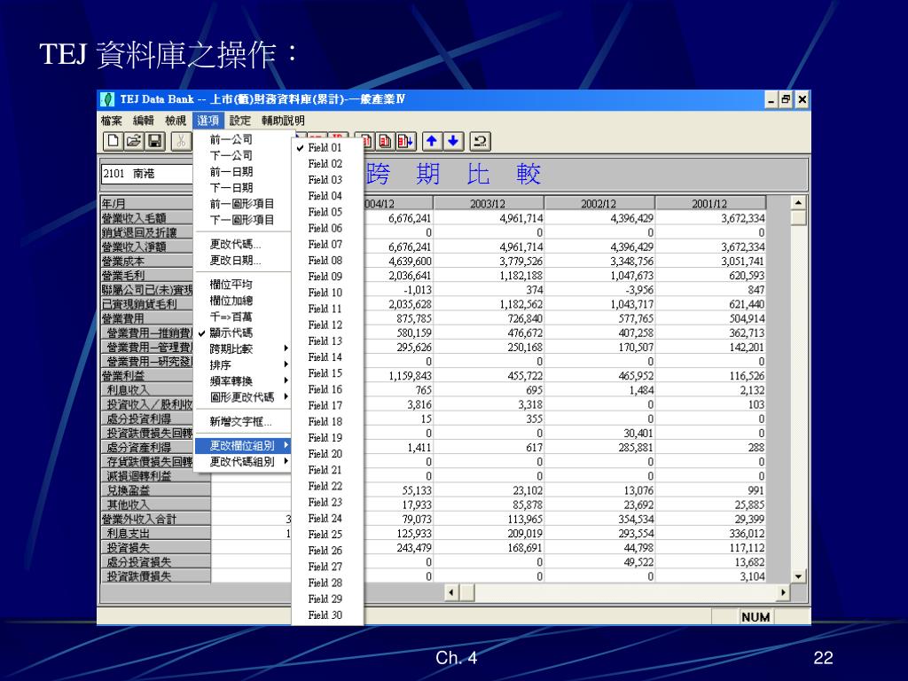Select 更改代碼... menu entry
Image resolution: width=908 pixels, height=681 pixels.
pyautogui.click(x=242, y=245)
